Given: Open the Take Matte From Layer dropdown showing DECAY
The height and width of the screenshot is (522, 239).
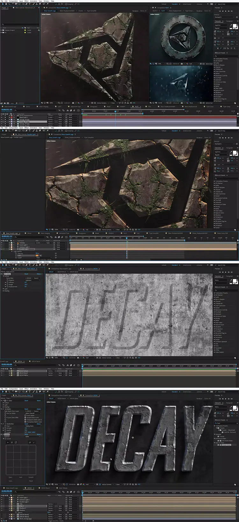Looking at the screenshot, I should point(29,411).
